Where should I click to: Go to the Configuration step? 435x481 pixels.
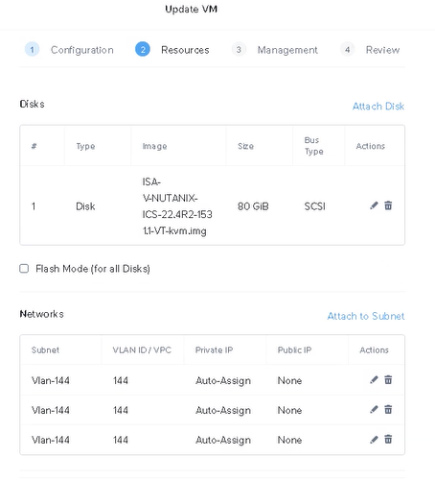82,50
